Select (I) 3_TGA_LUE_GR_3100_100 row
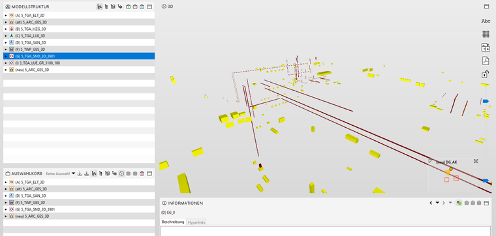Image resolution: width=496 pixels, height=236 pixels. (79, 63)
